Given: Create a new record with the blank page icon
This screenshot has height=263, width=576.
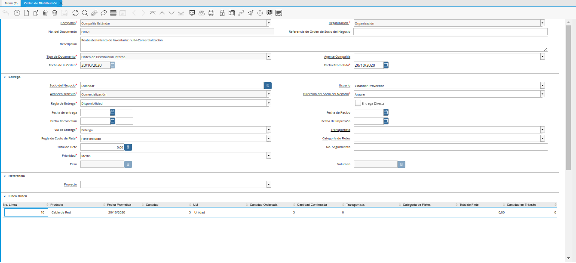Looking at the screenshot, I should 27,13.
